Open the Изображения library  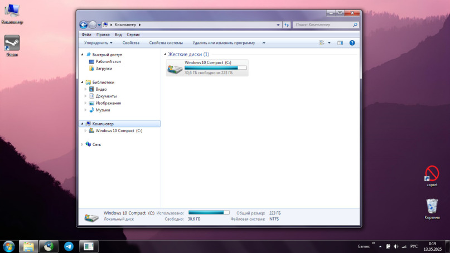(x=108, y=103)
